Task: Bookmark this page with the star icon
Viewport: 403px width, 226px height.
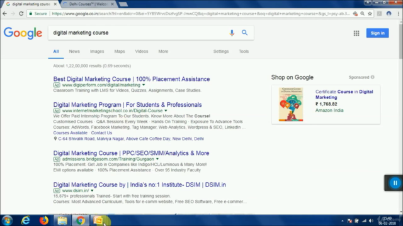Action: tap(370, 14)
